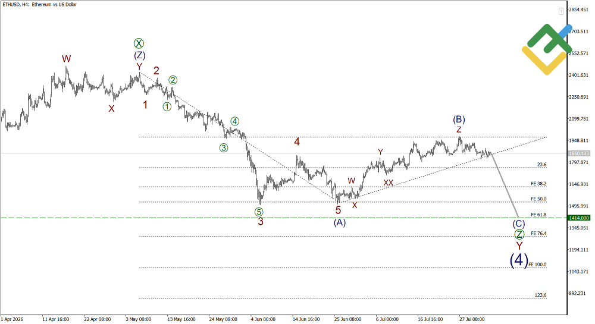Select the green 1414.000 price level tag
Screen dimensions: 595x324
(x=579, y=218)
